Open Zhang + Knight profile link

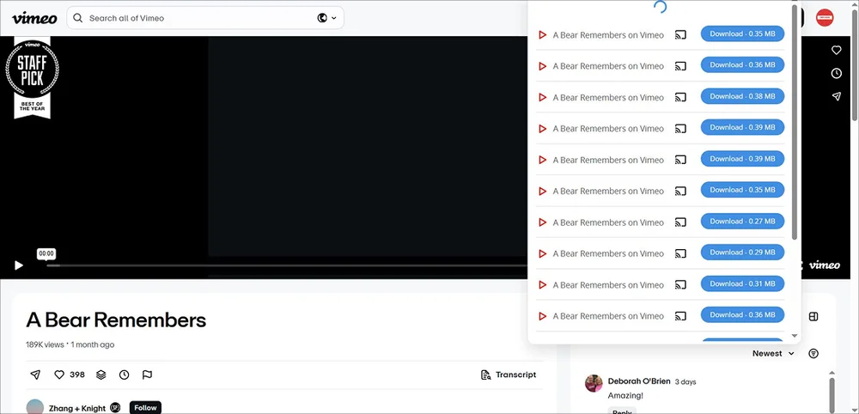(77, 408)
